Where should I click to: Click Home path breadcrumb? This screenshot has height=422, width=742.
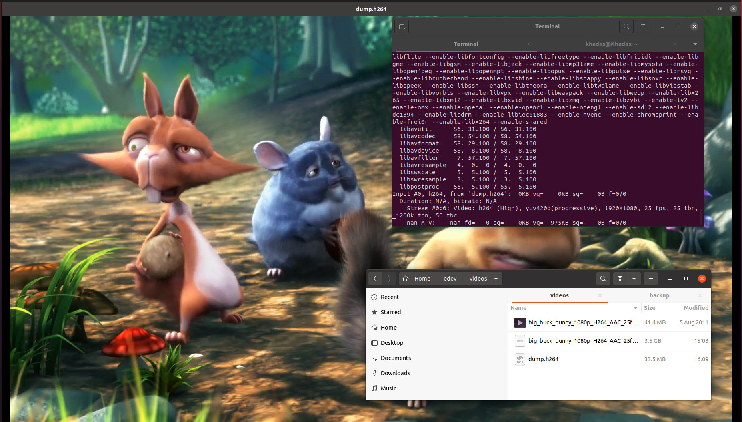click(x=418, y=279)
